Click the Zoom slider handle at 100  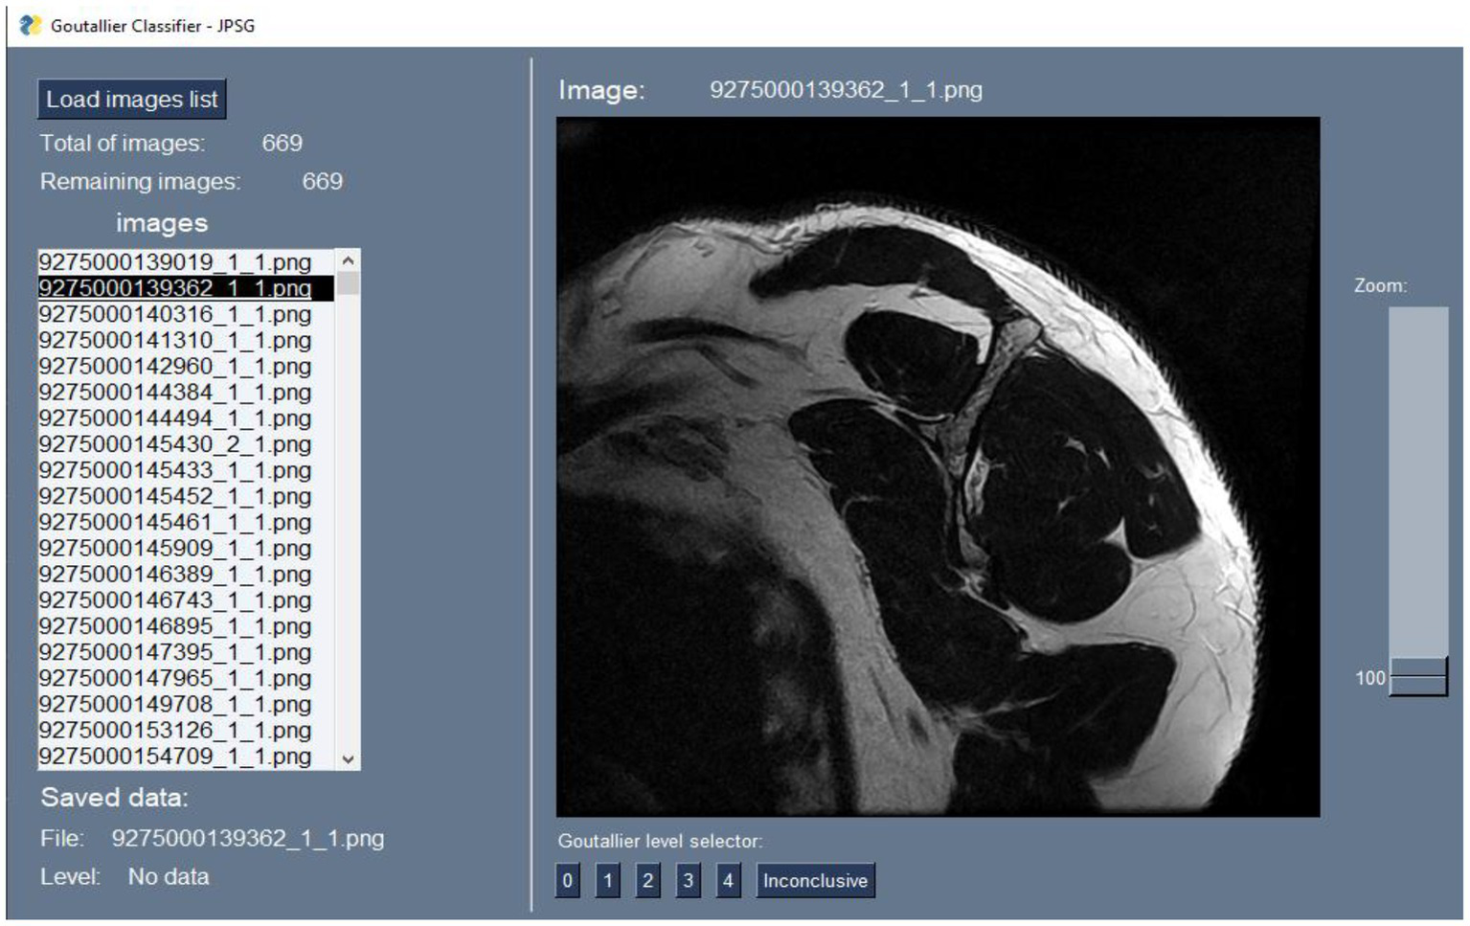(x=1417, y=677)
